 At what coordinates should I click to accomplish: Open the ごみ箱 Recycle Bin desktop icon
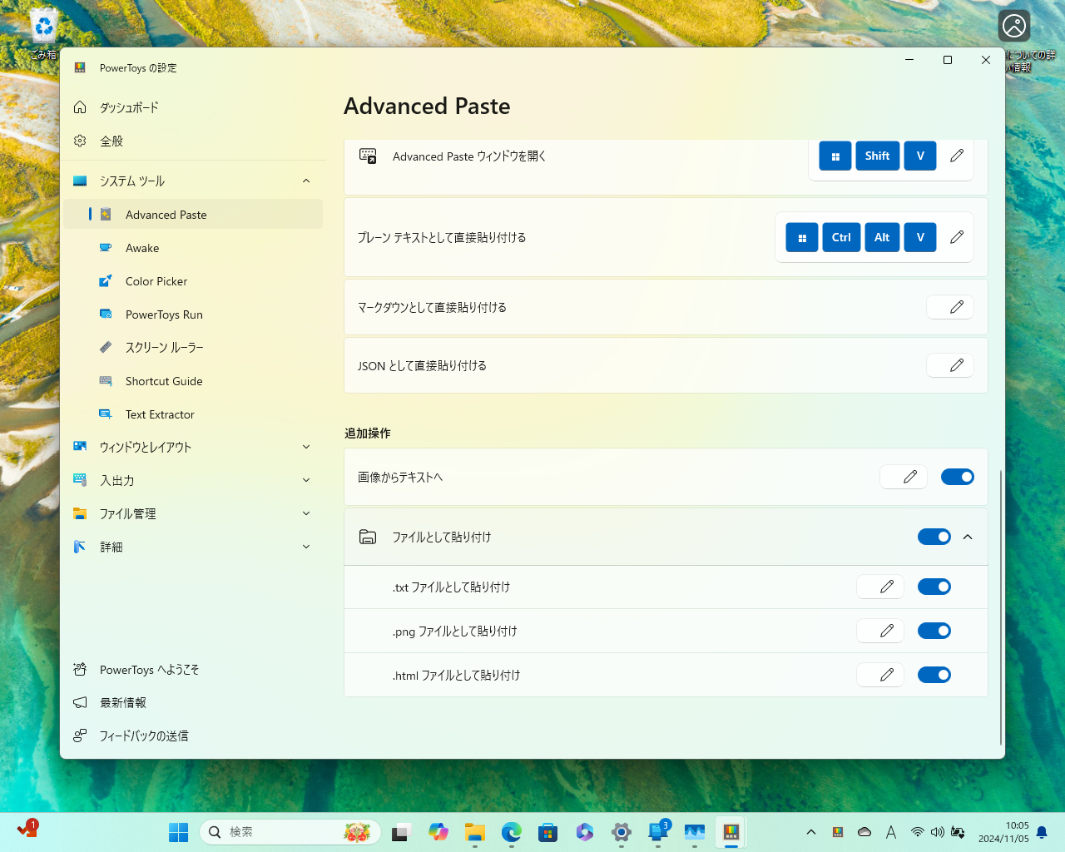44,33
